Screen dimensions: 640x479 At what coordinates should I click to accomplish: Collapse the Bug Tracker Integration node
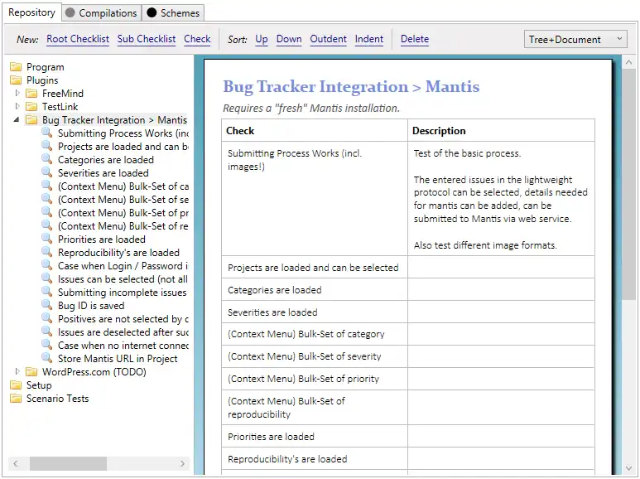click(x=17, y=119)
